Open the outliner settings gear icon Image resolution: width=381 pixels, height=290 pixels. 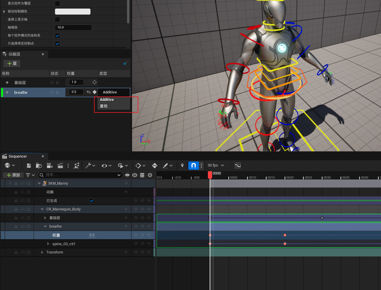pyautogui.click(x=150, y=175)
